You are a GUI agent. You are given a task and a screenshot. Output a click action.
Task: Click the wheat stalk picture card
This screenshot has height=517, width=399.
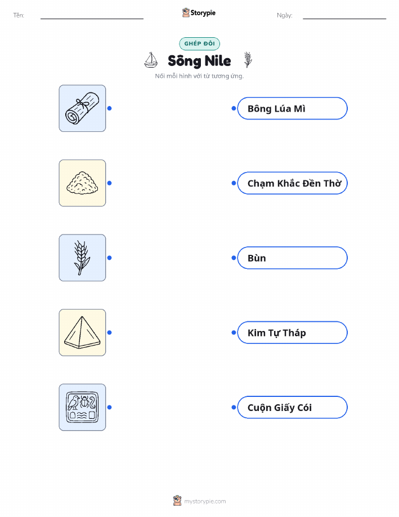pos(82,258)
